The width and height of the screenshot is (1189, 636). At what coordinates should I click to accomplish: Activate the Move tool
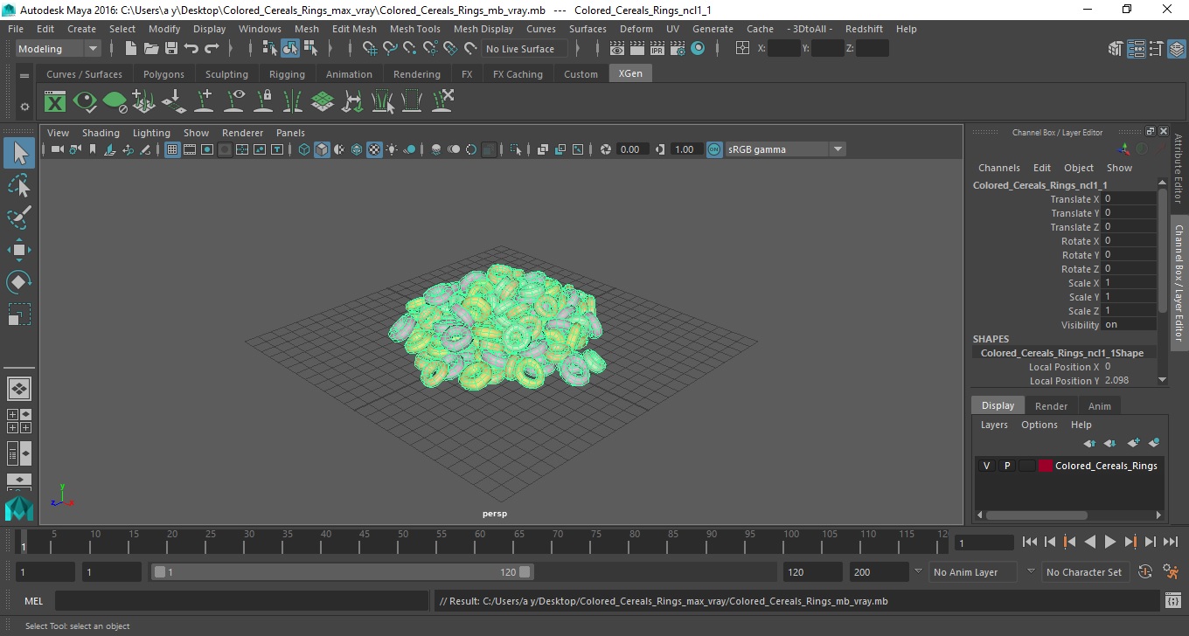tap(19, 250)
